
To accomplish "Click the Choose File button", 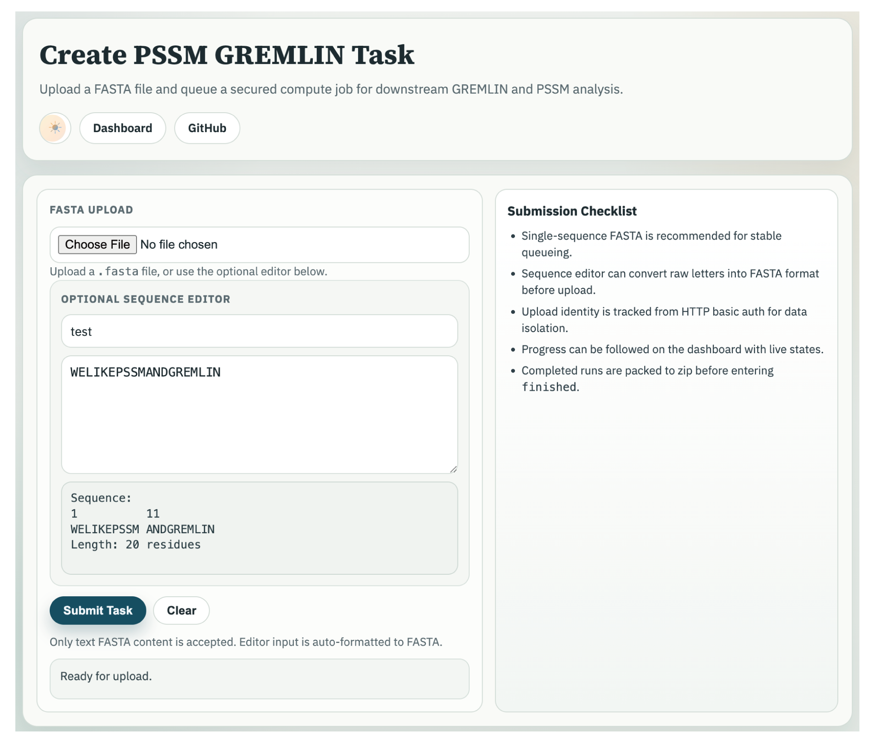I will (x=97, y=244).
